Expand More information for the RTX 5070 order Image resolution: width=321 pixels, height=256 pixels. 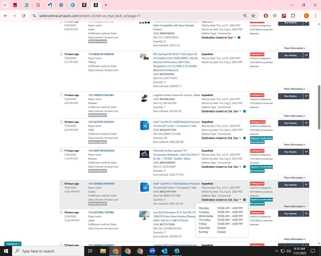coord(293,89)
